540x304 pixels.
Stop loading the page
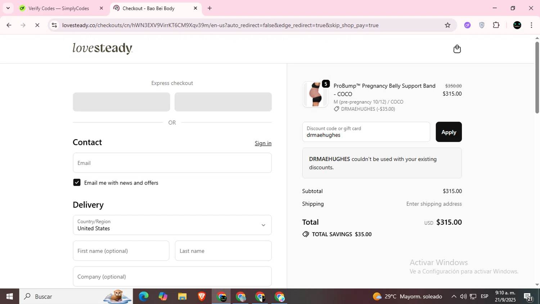37,25
